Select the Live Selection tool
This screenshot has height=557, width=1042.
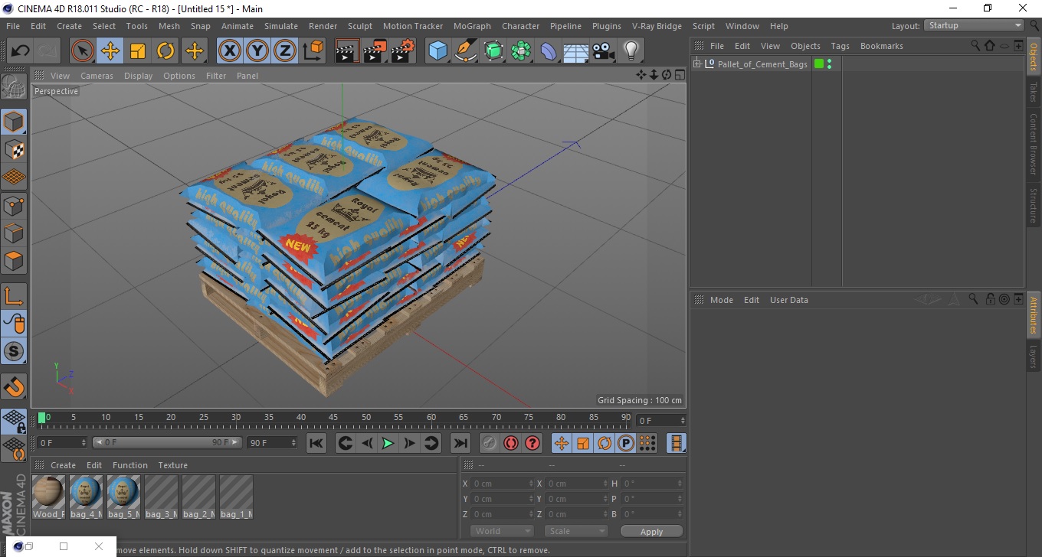coord(83,51)
